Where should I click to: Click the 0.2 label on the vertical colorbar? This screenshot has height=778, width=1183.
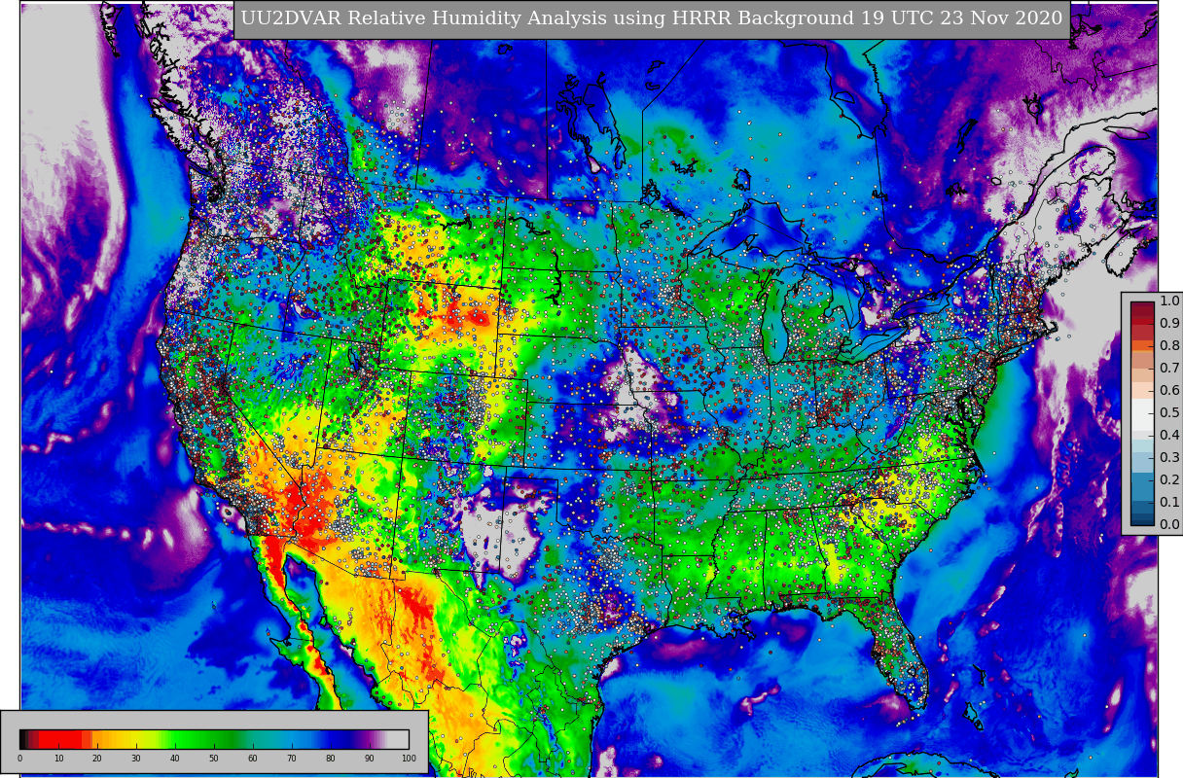click(1170, 480)
